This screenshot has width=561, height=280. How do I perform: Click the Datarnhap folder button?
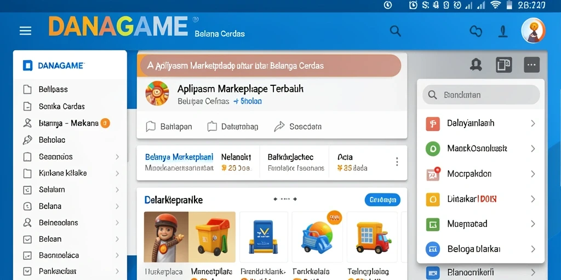click(x=232, y=126)
